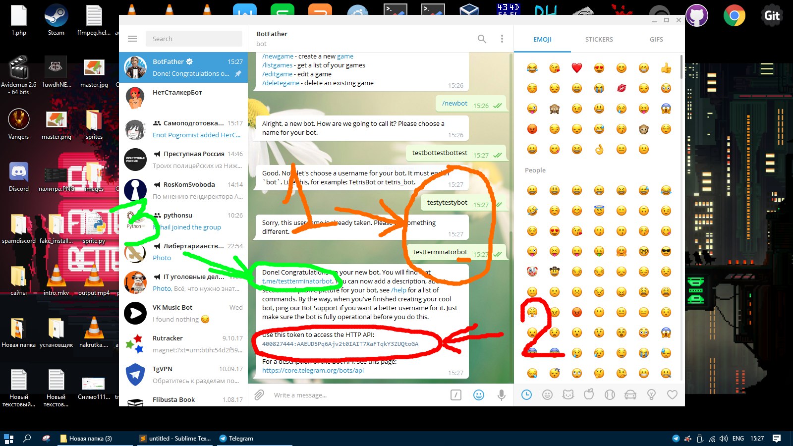Screen dimensions: 793x446
Task: Click the /editgame command link
Action: [277, 74]
